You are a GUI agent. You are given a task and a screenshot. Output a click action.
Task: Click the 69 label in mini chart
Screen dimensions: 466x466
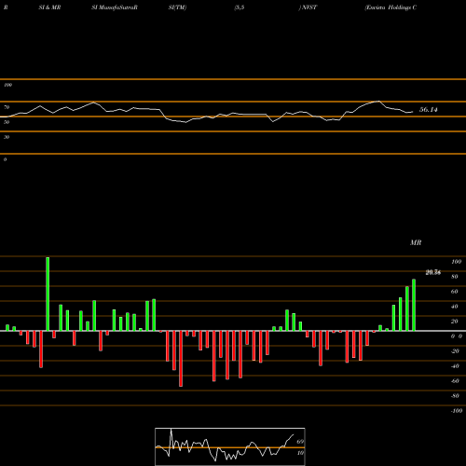point(300,442)
